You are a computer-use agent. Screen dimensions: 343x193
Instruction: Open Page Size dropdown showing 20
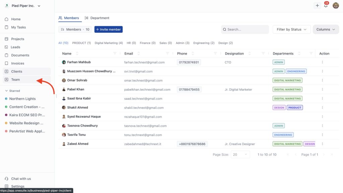241,155
